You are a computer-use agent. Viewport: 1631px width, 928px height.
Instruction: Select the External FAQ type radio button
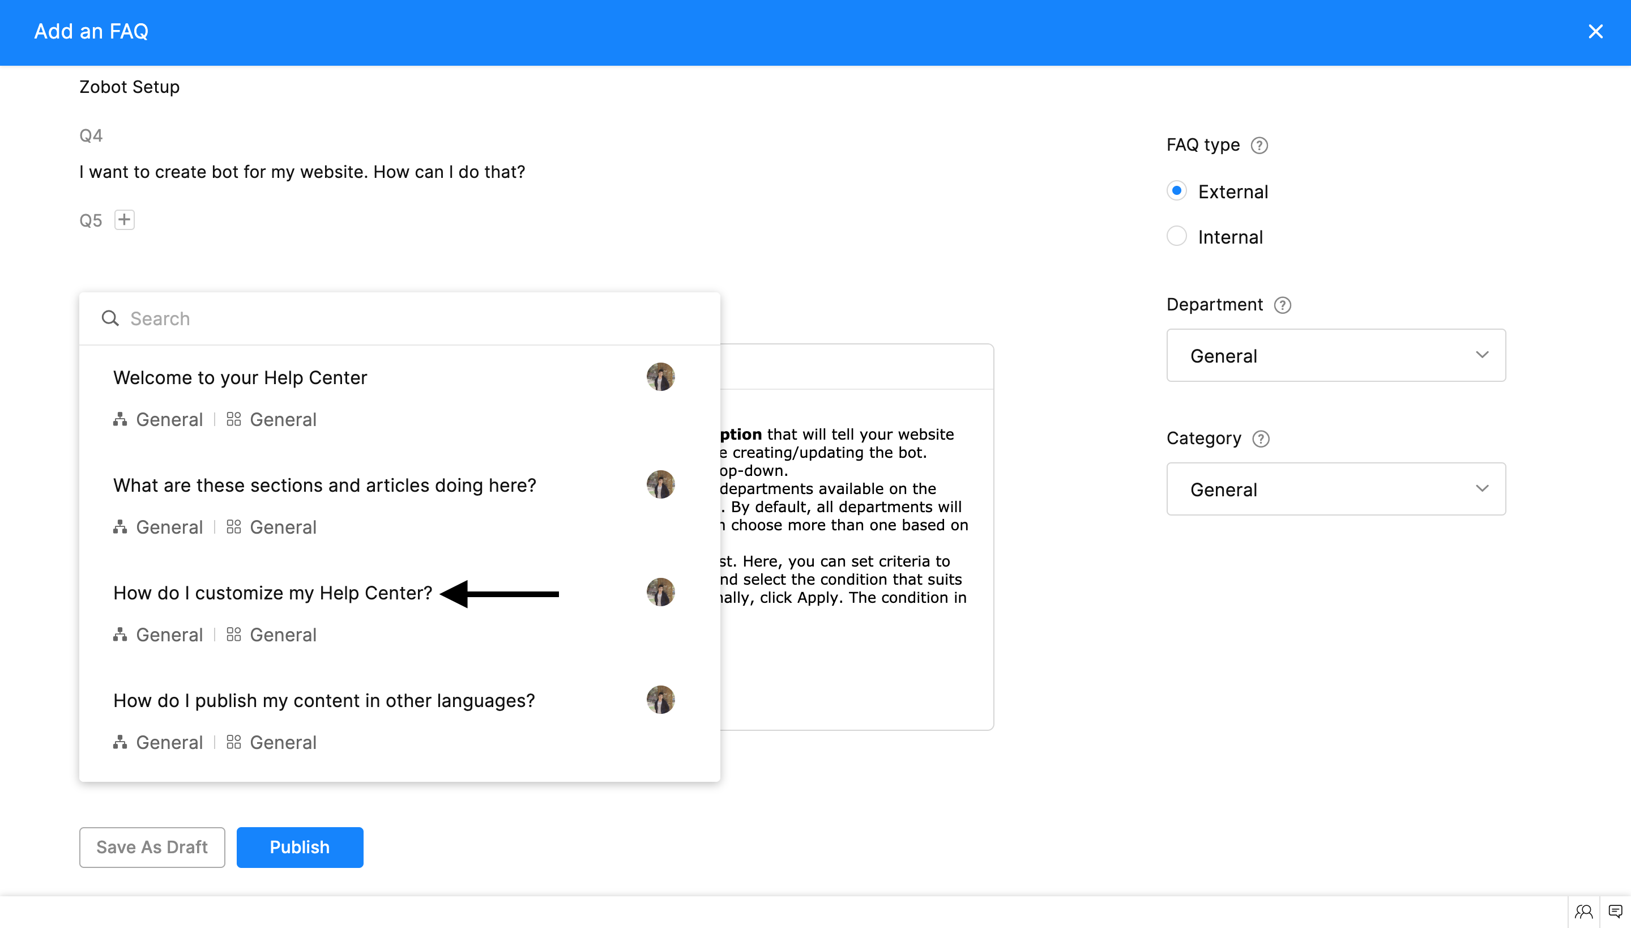pos(1176,191)
